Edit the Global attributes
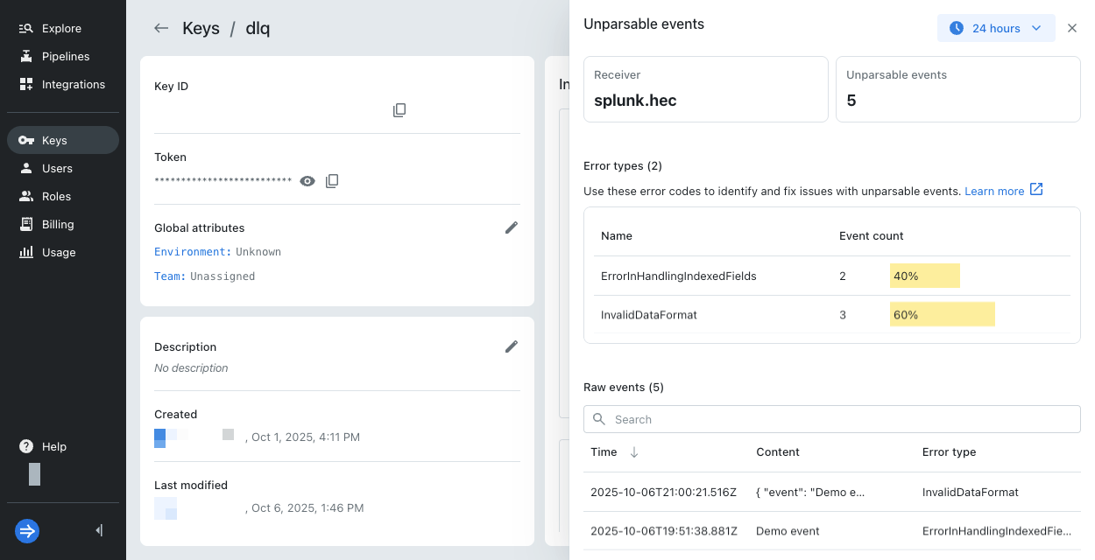Viewport: 1095px width, 560px height. tap(512, 227)
